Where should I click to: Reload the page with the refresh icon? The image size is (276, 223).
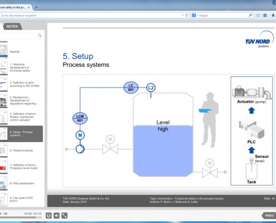[x=187, y=16]
